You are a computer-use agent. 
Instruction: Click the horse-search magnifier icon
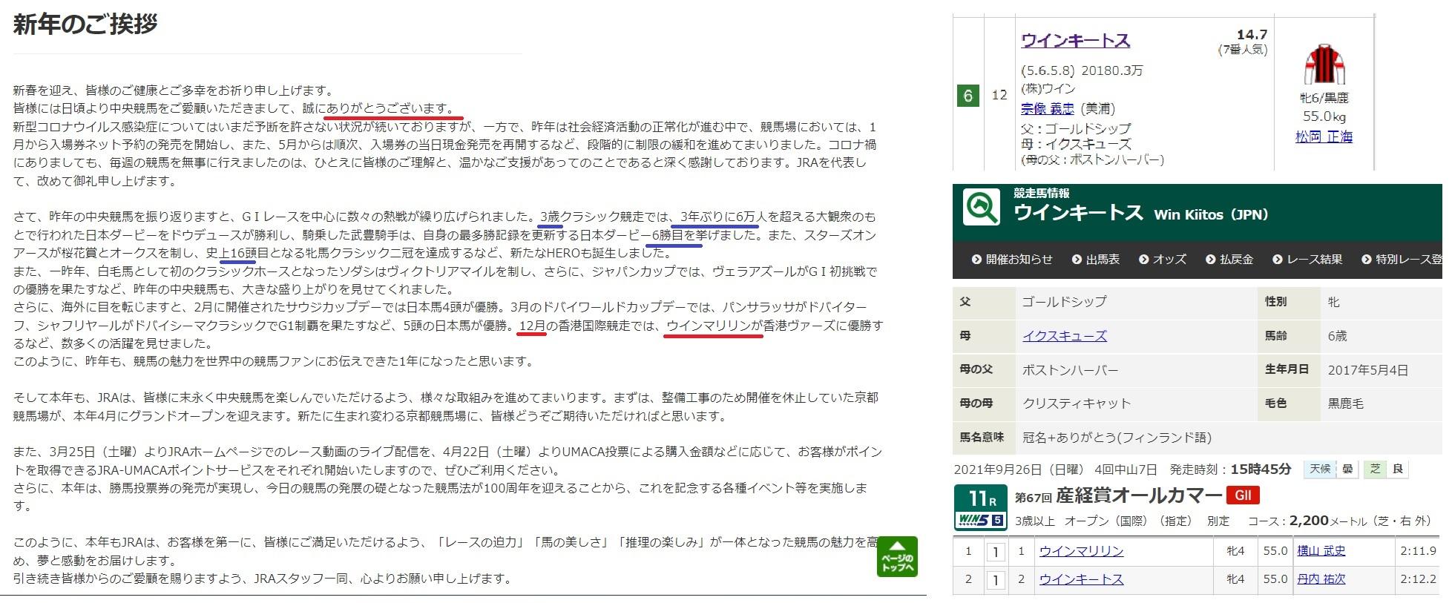[x=981, y=208]
